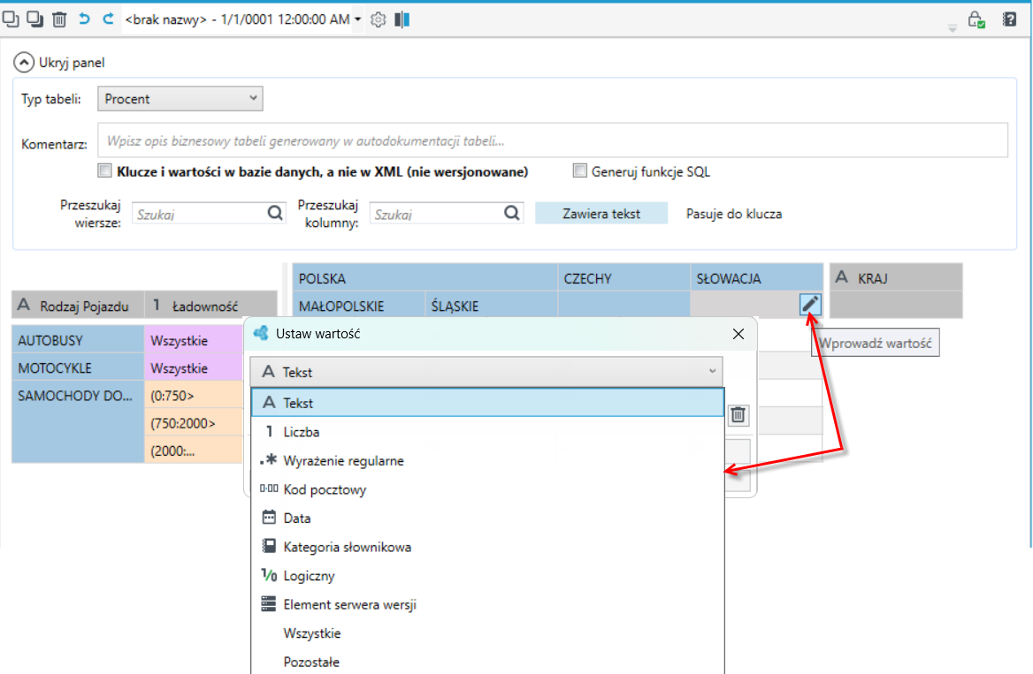The image size is (1033, 674).
Task: Redo the last undone change
Action: click(x=108, y=19)
